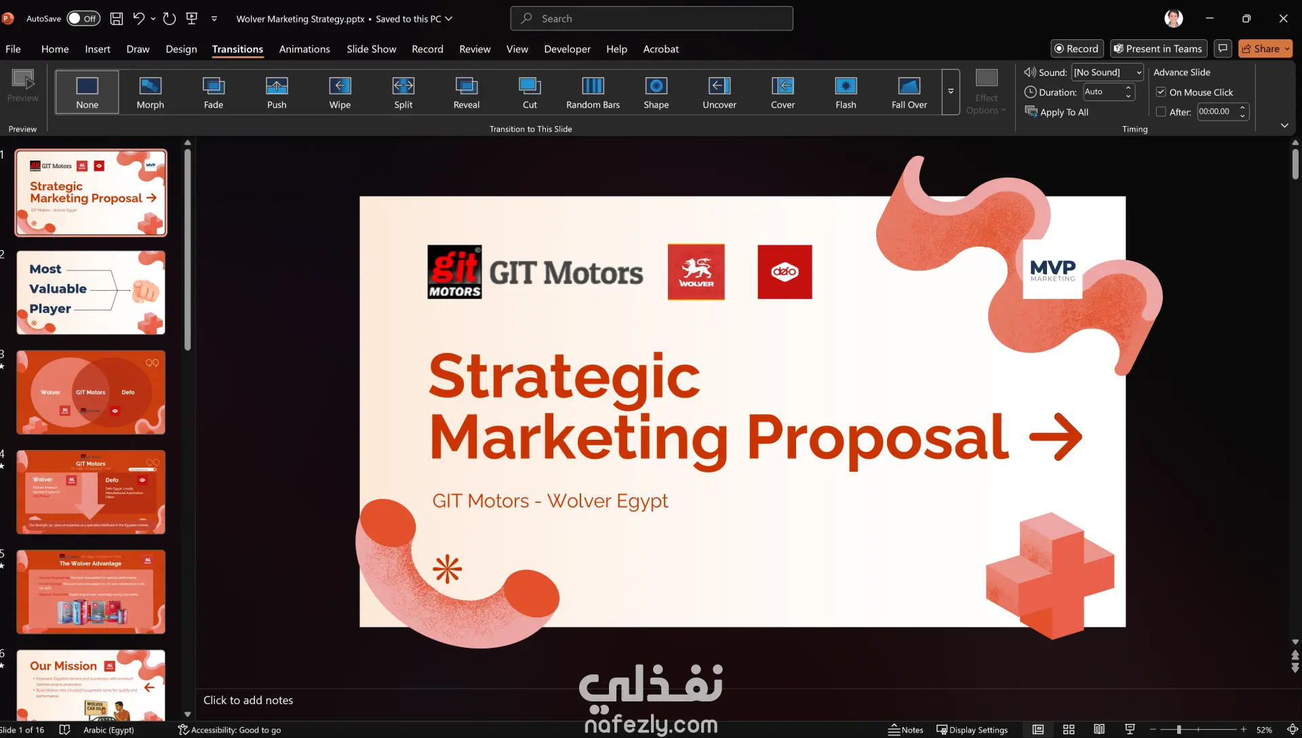Uncheck On Mouse Click checkbox
Image resolution: width=1302 pixels, height=738 pixels.
coord(1161,92)
